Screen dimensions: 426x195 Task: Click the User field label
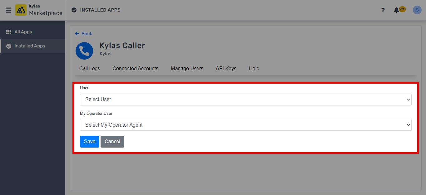pyautogui.click(x=84, y=88)
